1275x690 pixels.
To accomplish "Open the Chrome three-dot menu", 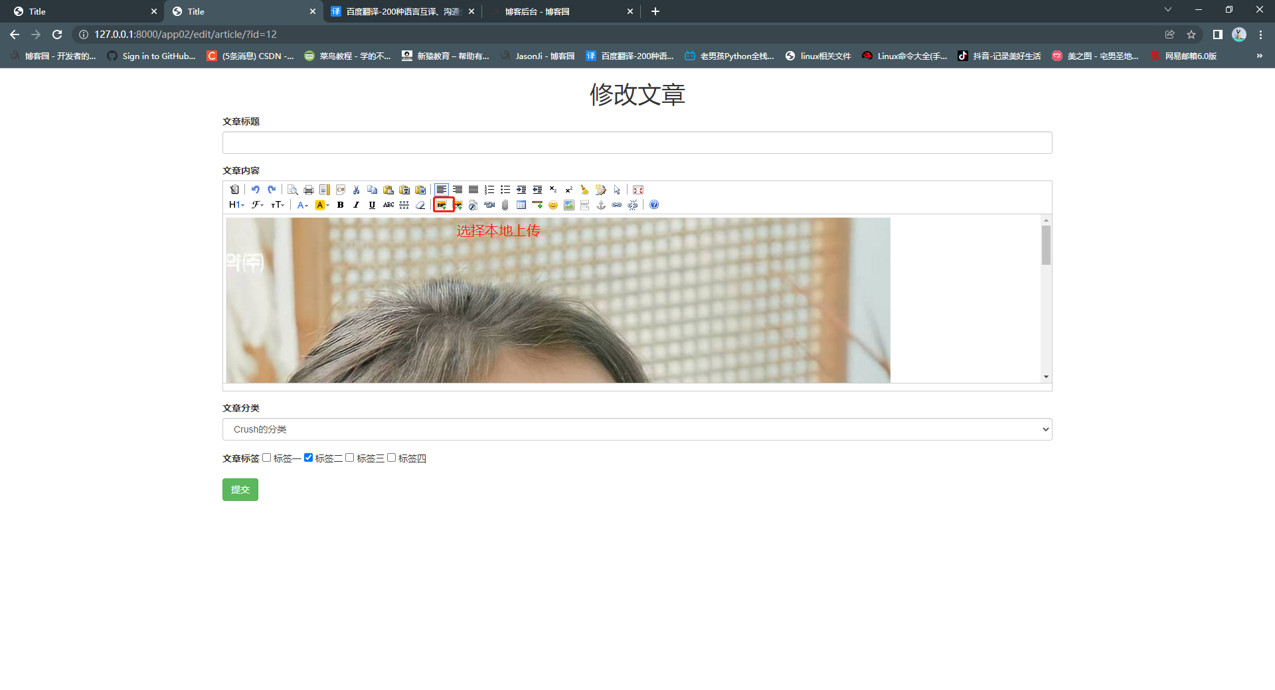I will tap(1260, 34).
